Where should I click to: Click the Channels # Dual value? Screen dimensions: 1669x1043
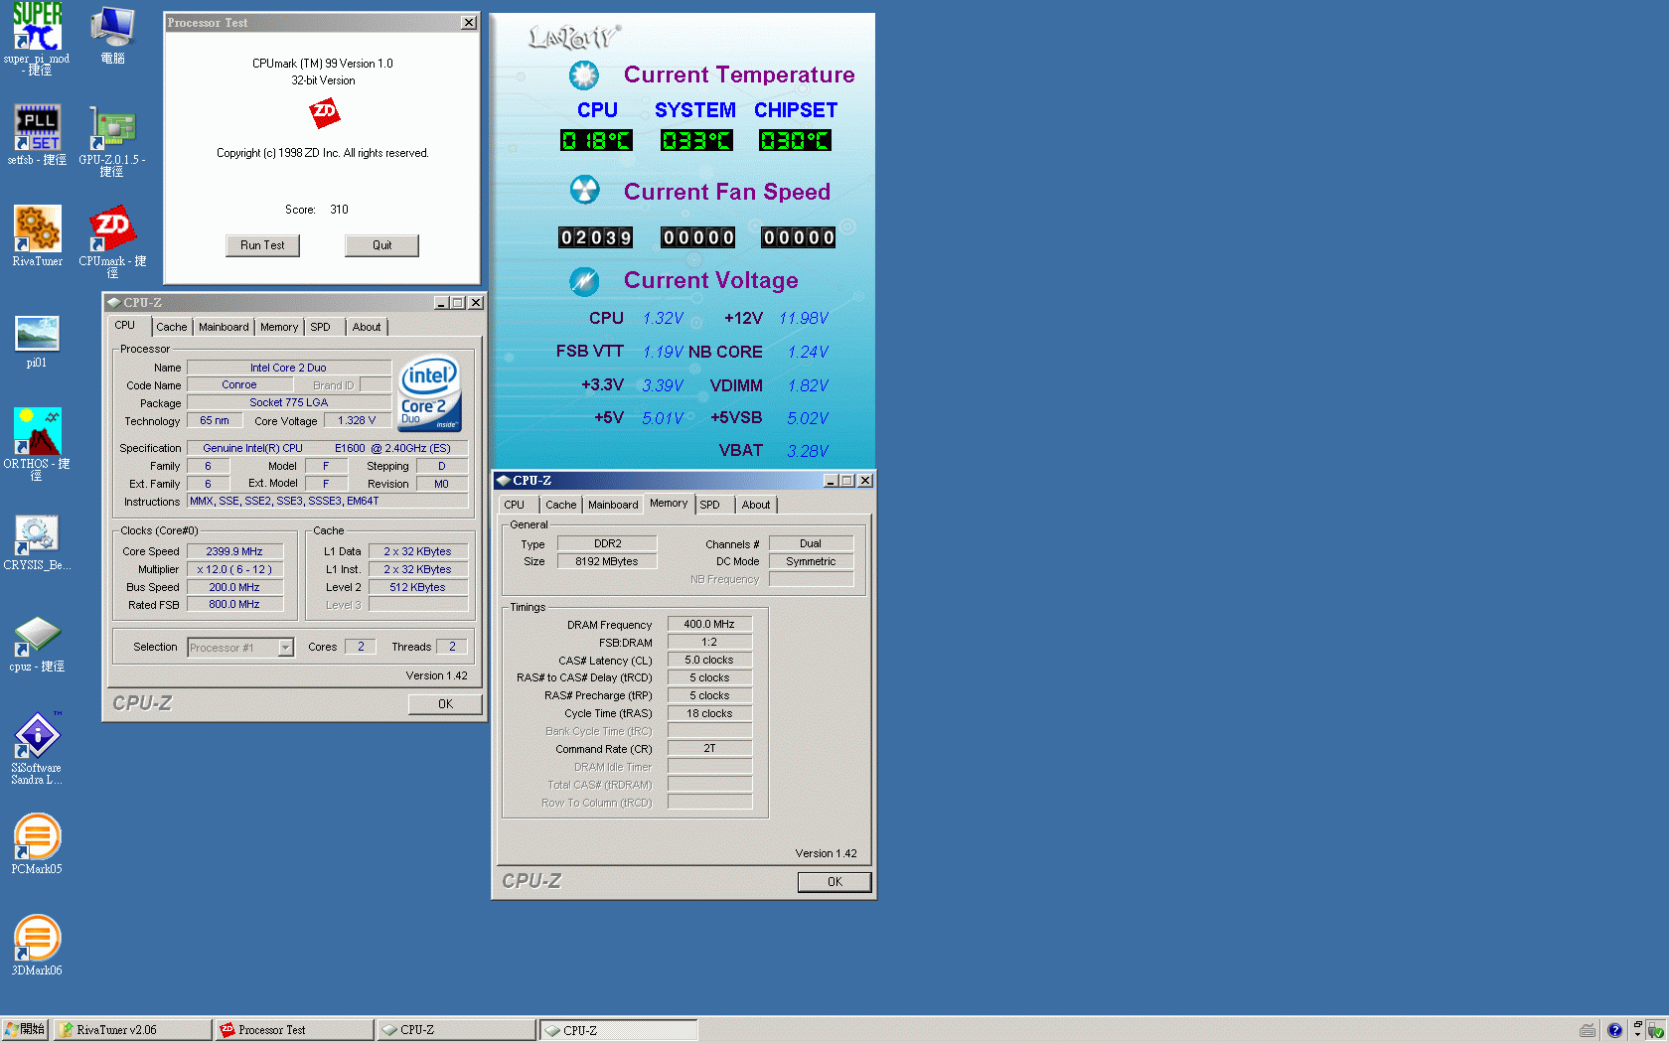coord(811,543)
